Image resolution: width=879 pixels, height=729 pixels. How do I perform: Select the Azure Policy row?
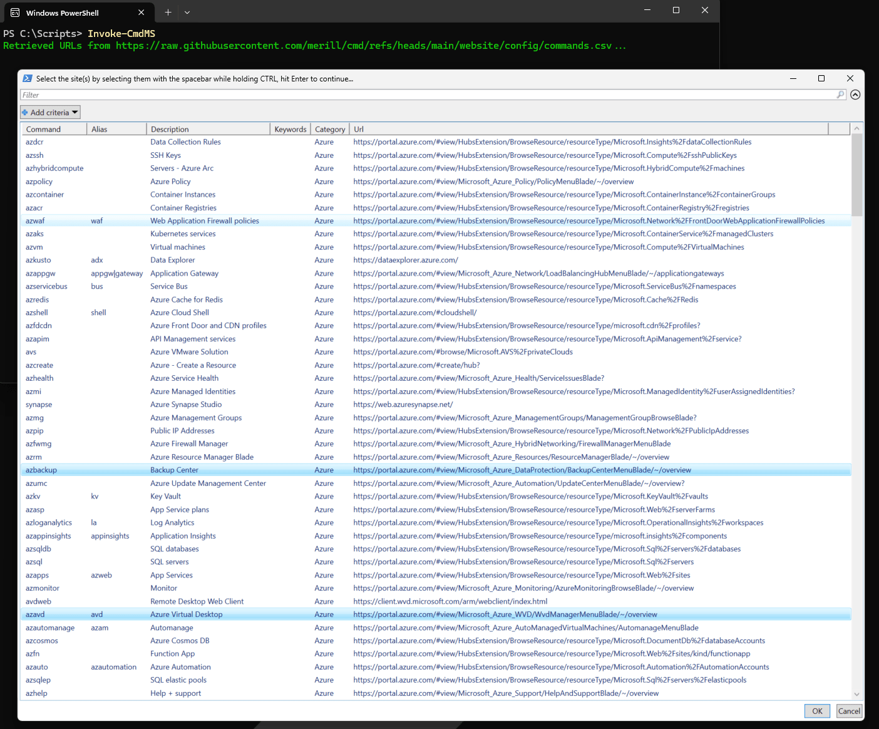coord(436,182)
